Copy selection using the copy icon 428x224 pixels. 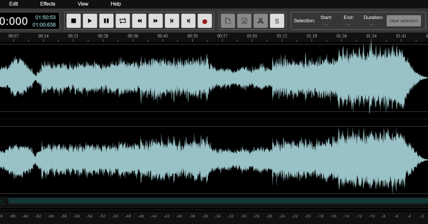click(x=228, y=21)
